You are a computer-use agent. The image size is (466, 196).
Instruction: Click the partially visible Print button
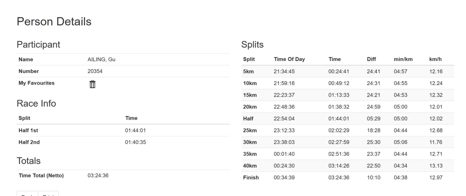point(48,193)
